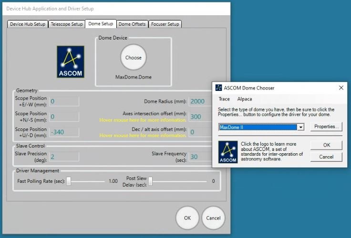Viewport: 351px width, 238px height.
Task: Click the Axes intersection offset field showing 300
Action: coord(200,117)
